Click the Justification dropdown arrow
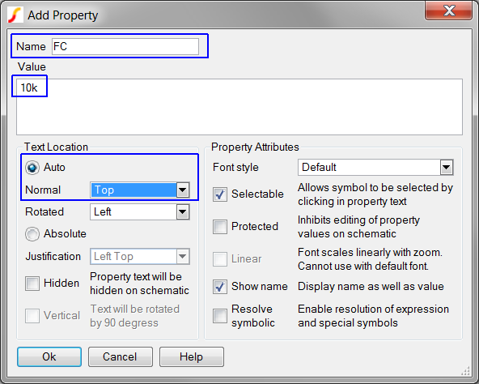 click(x=183, y=257)
